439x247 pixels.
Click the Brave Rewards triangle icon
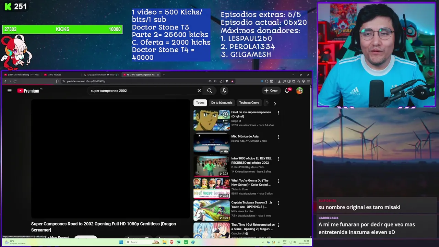coord(232,81)
